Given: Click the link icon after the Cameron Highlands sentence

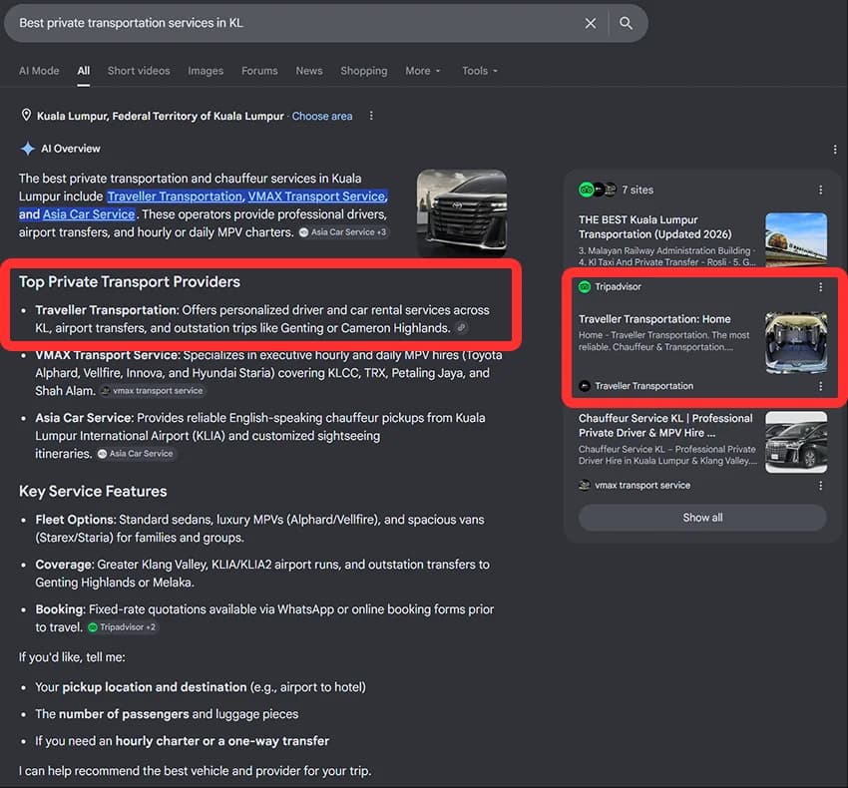Looking at the screenshot, I should click(461, 328).
